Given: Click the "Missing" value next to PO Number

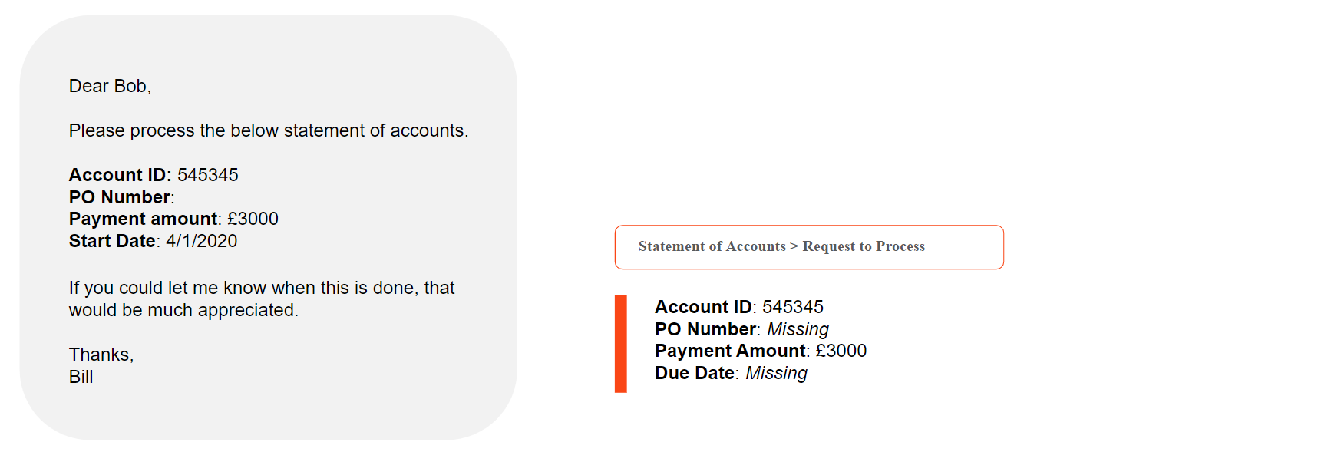Looking at the screenshot, I should [x=798, y=329].
